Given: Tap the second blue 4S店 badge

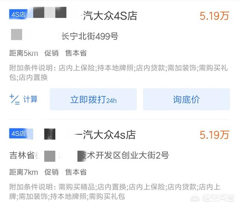Looking at the screenshot, I should point(18,134).
